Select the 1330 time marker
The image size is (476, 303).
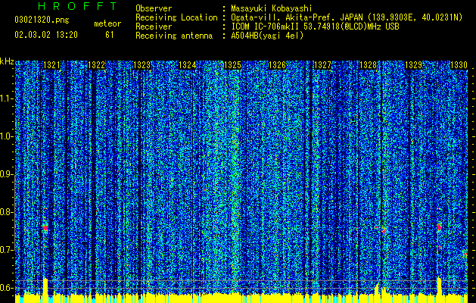[459, 65]
